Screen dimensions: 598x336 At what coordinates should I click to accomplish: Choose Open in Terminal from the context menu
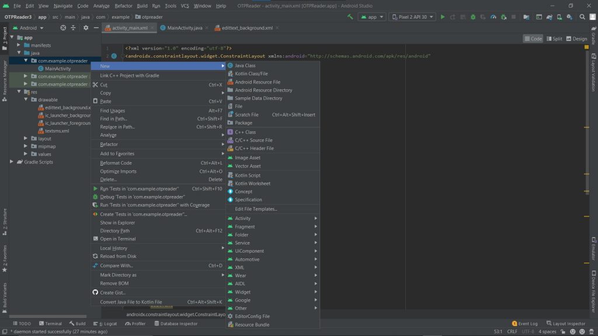click(158, 239)
